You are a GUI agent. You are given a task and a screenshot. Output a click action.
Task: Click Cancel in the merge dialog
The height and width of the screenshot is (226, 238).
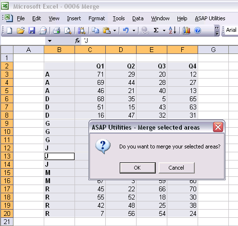tap(176, 168)
